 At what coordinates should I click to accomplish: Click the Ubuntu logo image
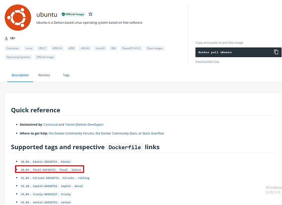(x=18, y=18)
